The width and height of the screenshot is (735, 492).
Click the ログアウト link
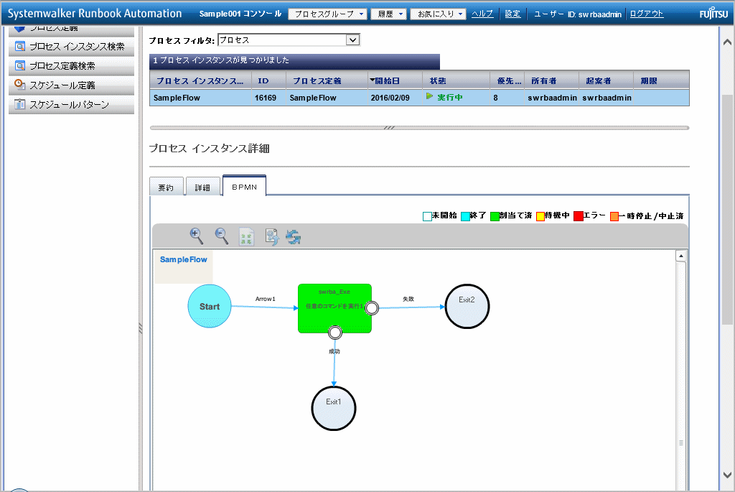click(x=647, y=14)
